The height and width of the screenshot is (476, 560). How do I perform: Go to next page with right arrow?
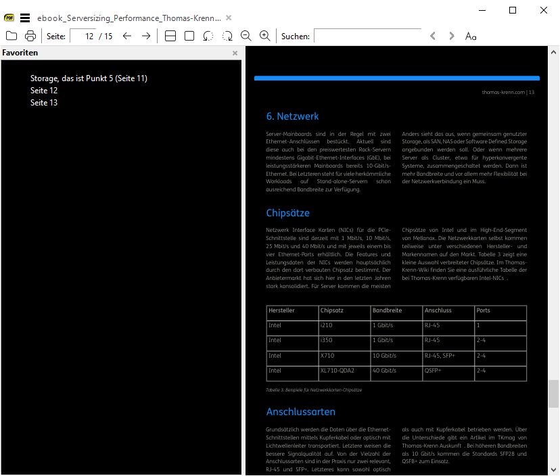click(146, 36)
